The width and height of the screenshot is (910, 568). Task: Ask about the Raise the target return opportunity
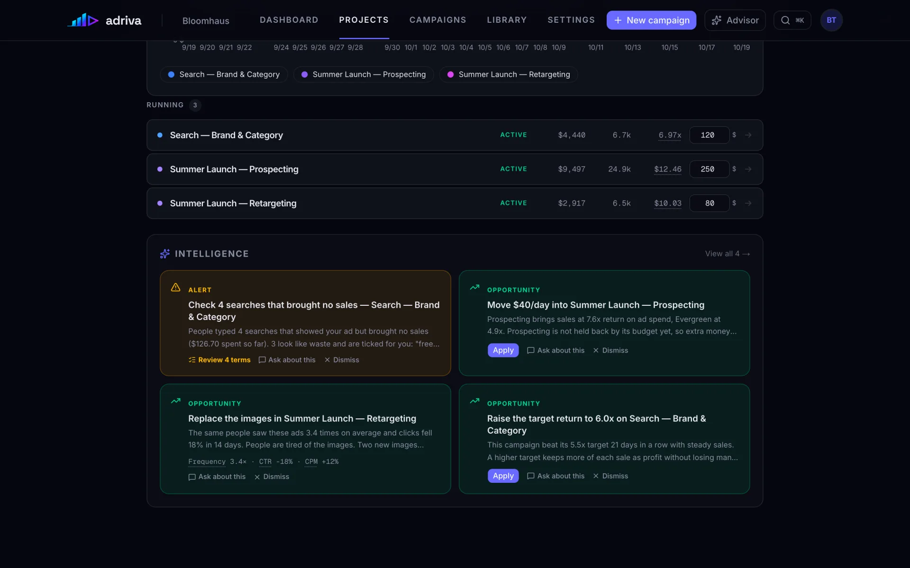click(556, 476)
